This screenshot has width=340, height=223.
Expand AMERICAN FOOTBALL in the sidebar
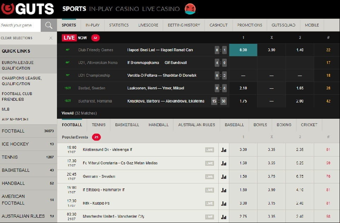pyautogui.click(x=28, y=200)
